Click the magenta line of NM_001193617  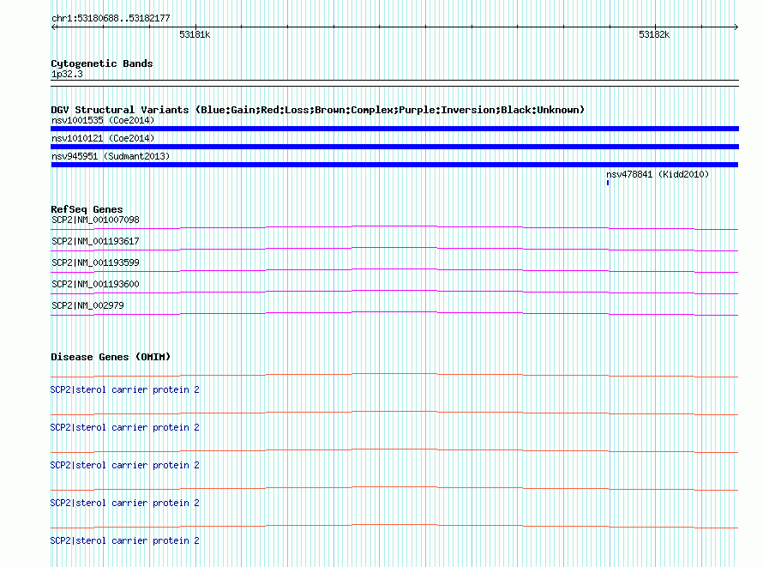394,249
